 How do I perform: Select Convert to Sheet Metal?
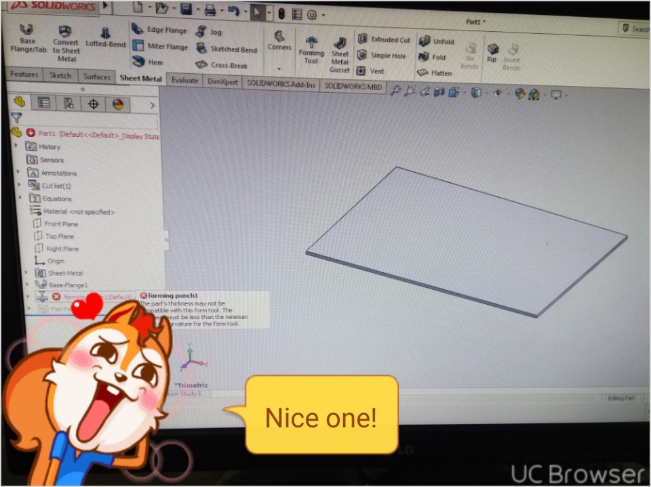coord(66,44)
